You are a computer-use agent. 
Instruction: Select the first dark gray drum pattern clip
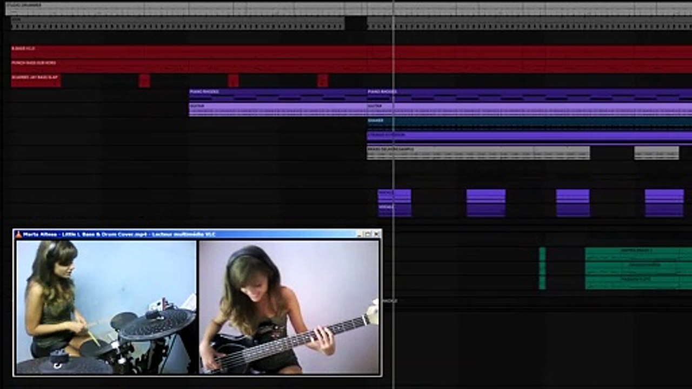[x=178, y=23]
